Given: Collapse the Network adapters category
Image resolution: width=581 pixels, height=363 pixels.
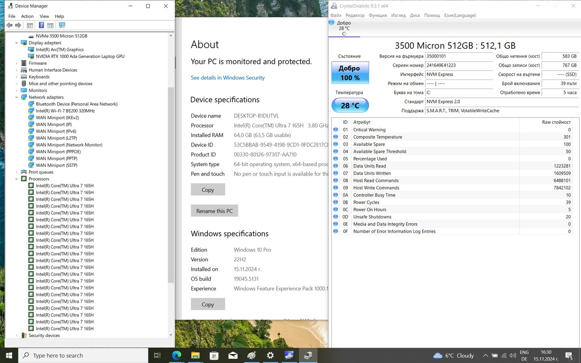Looking at the screenshot, I should coord(17,97).
